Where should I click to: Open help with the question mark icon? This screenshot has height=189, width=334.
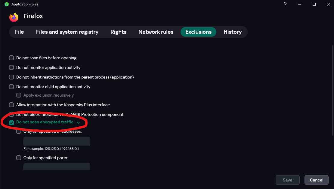coord(285,4)
